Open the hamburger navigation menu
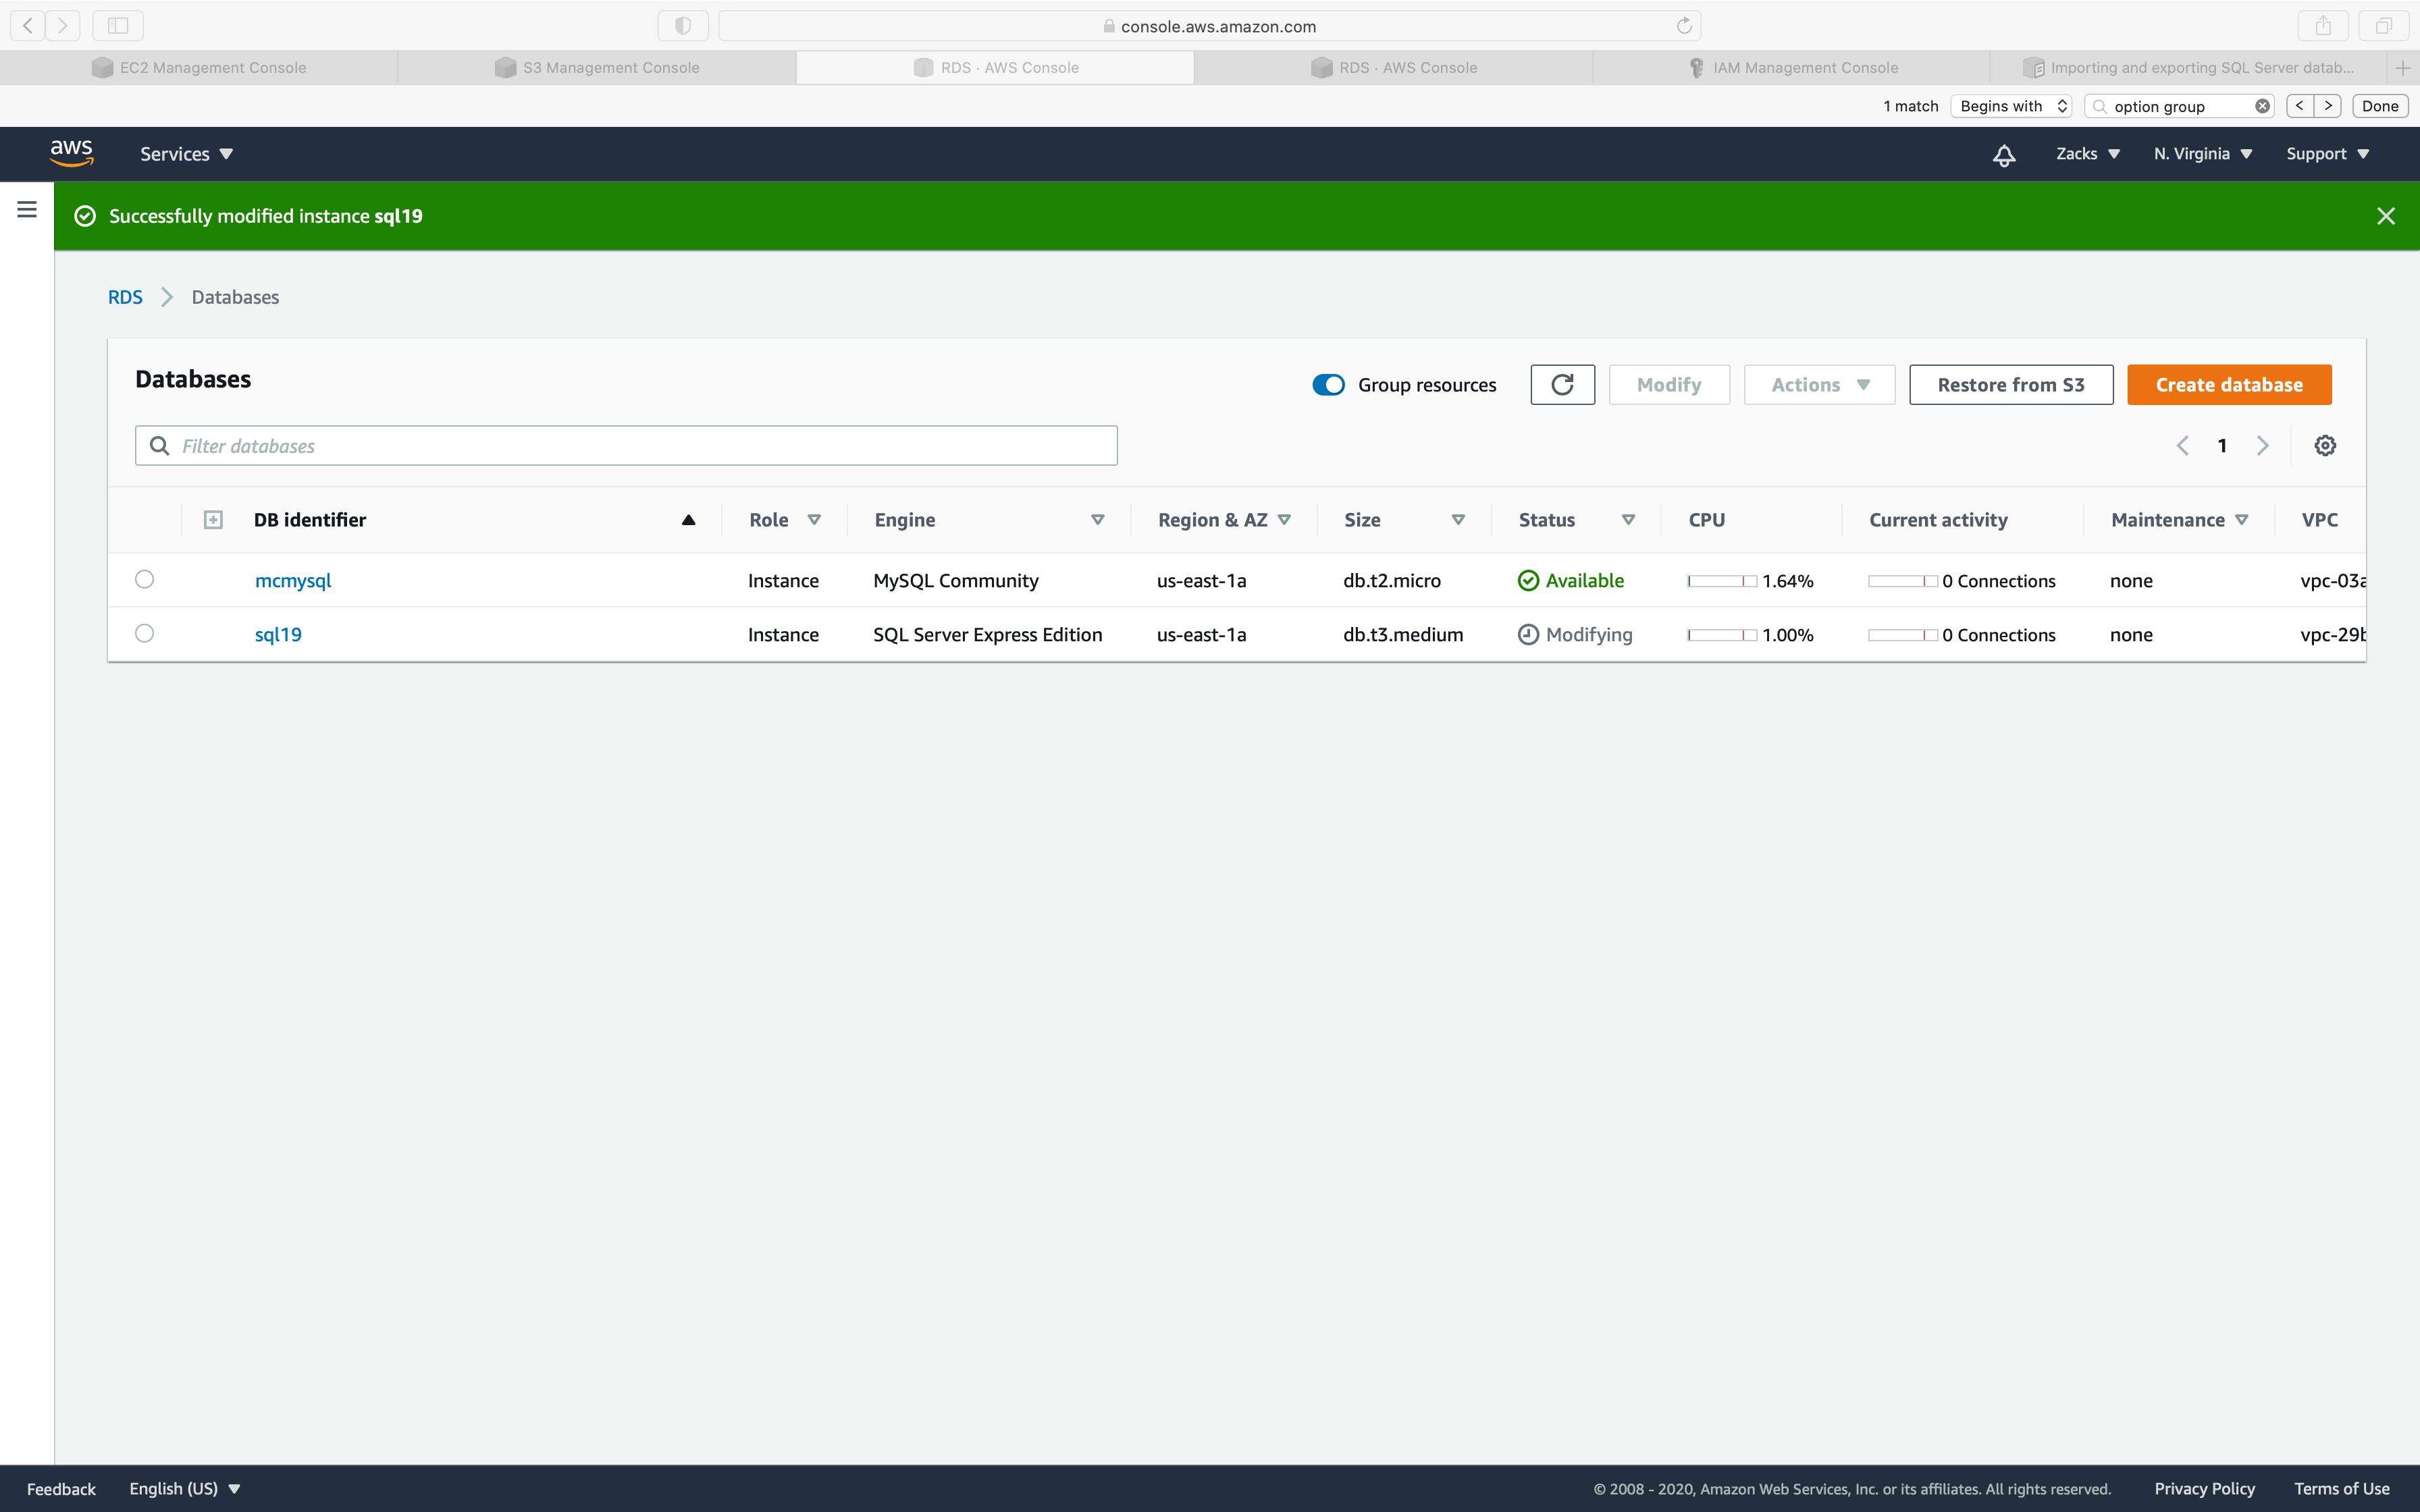The height and width of the screenshot is (1512, 2420). click(27, 209)
